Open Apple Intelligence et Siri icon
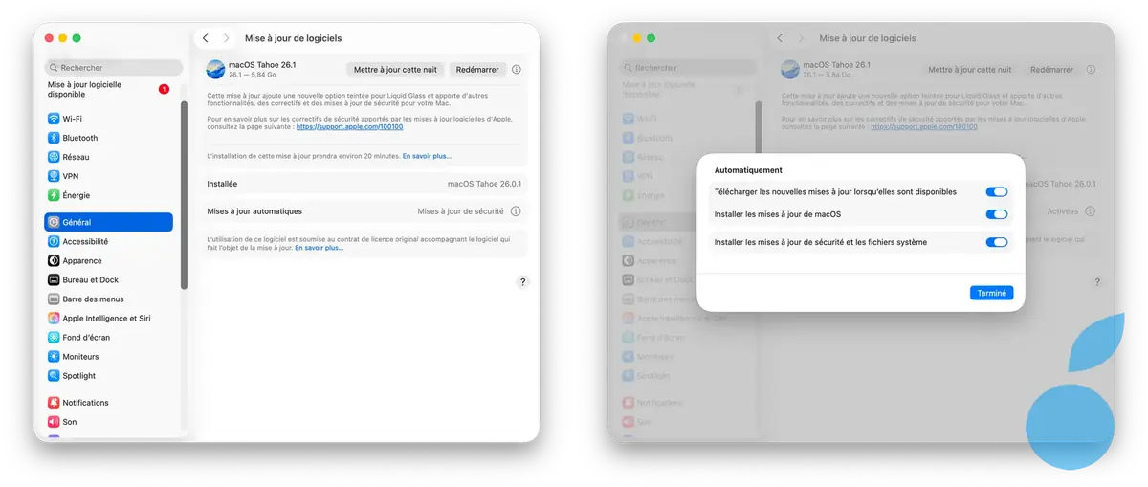 click(x=54, y=319)
